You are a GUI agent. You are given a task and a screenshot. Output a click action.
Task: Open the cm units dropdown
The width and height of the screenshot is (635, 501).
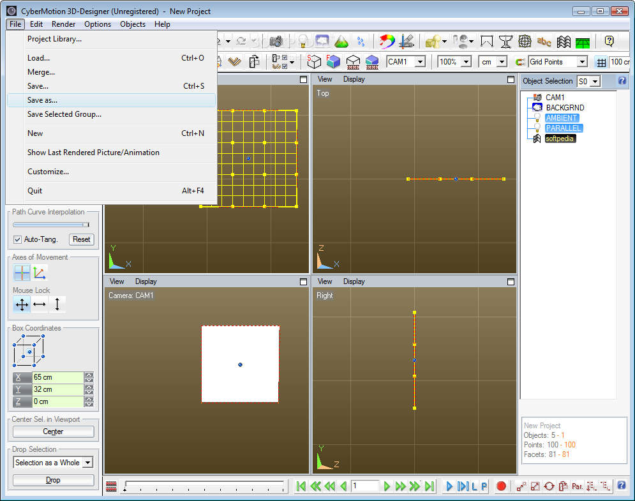[x=502, y=62]
